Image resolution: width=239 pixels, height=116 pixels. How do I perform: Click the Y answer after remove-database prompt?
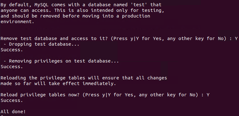tap(236, 38)
